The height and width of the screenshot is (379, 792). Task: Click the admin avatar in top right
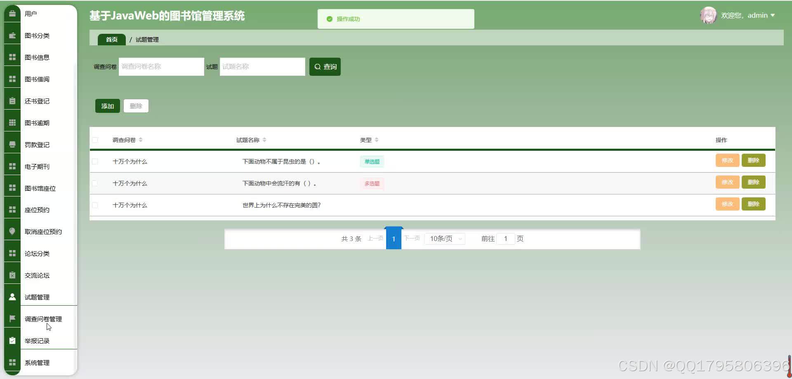[x=708, y=15]
